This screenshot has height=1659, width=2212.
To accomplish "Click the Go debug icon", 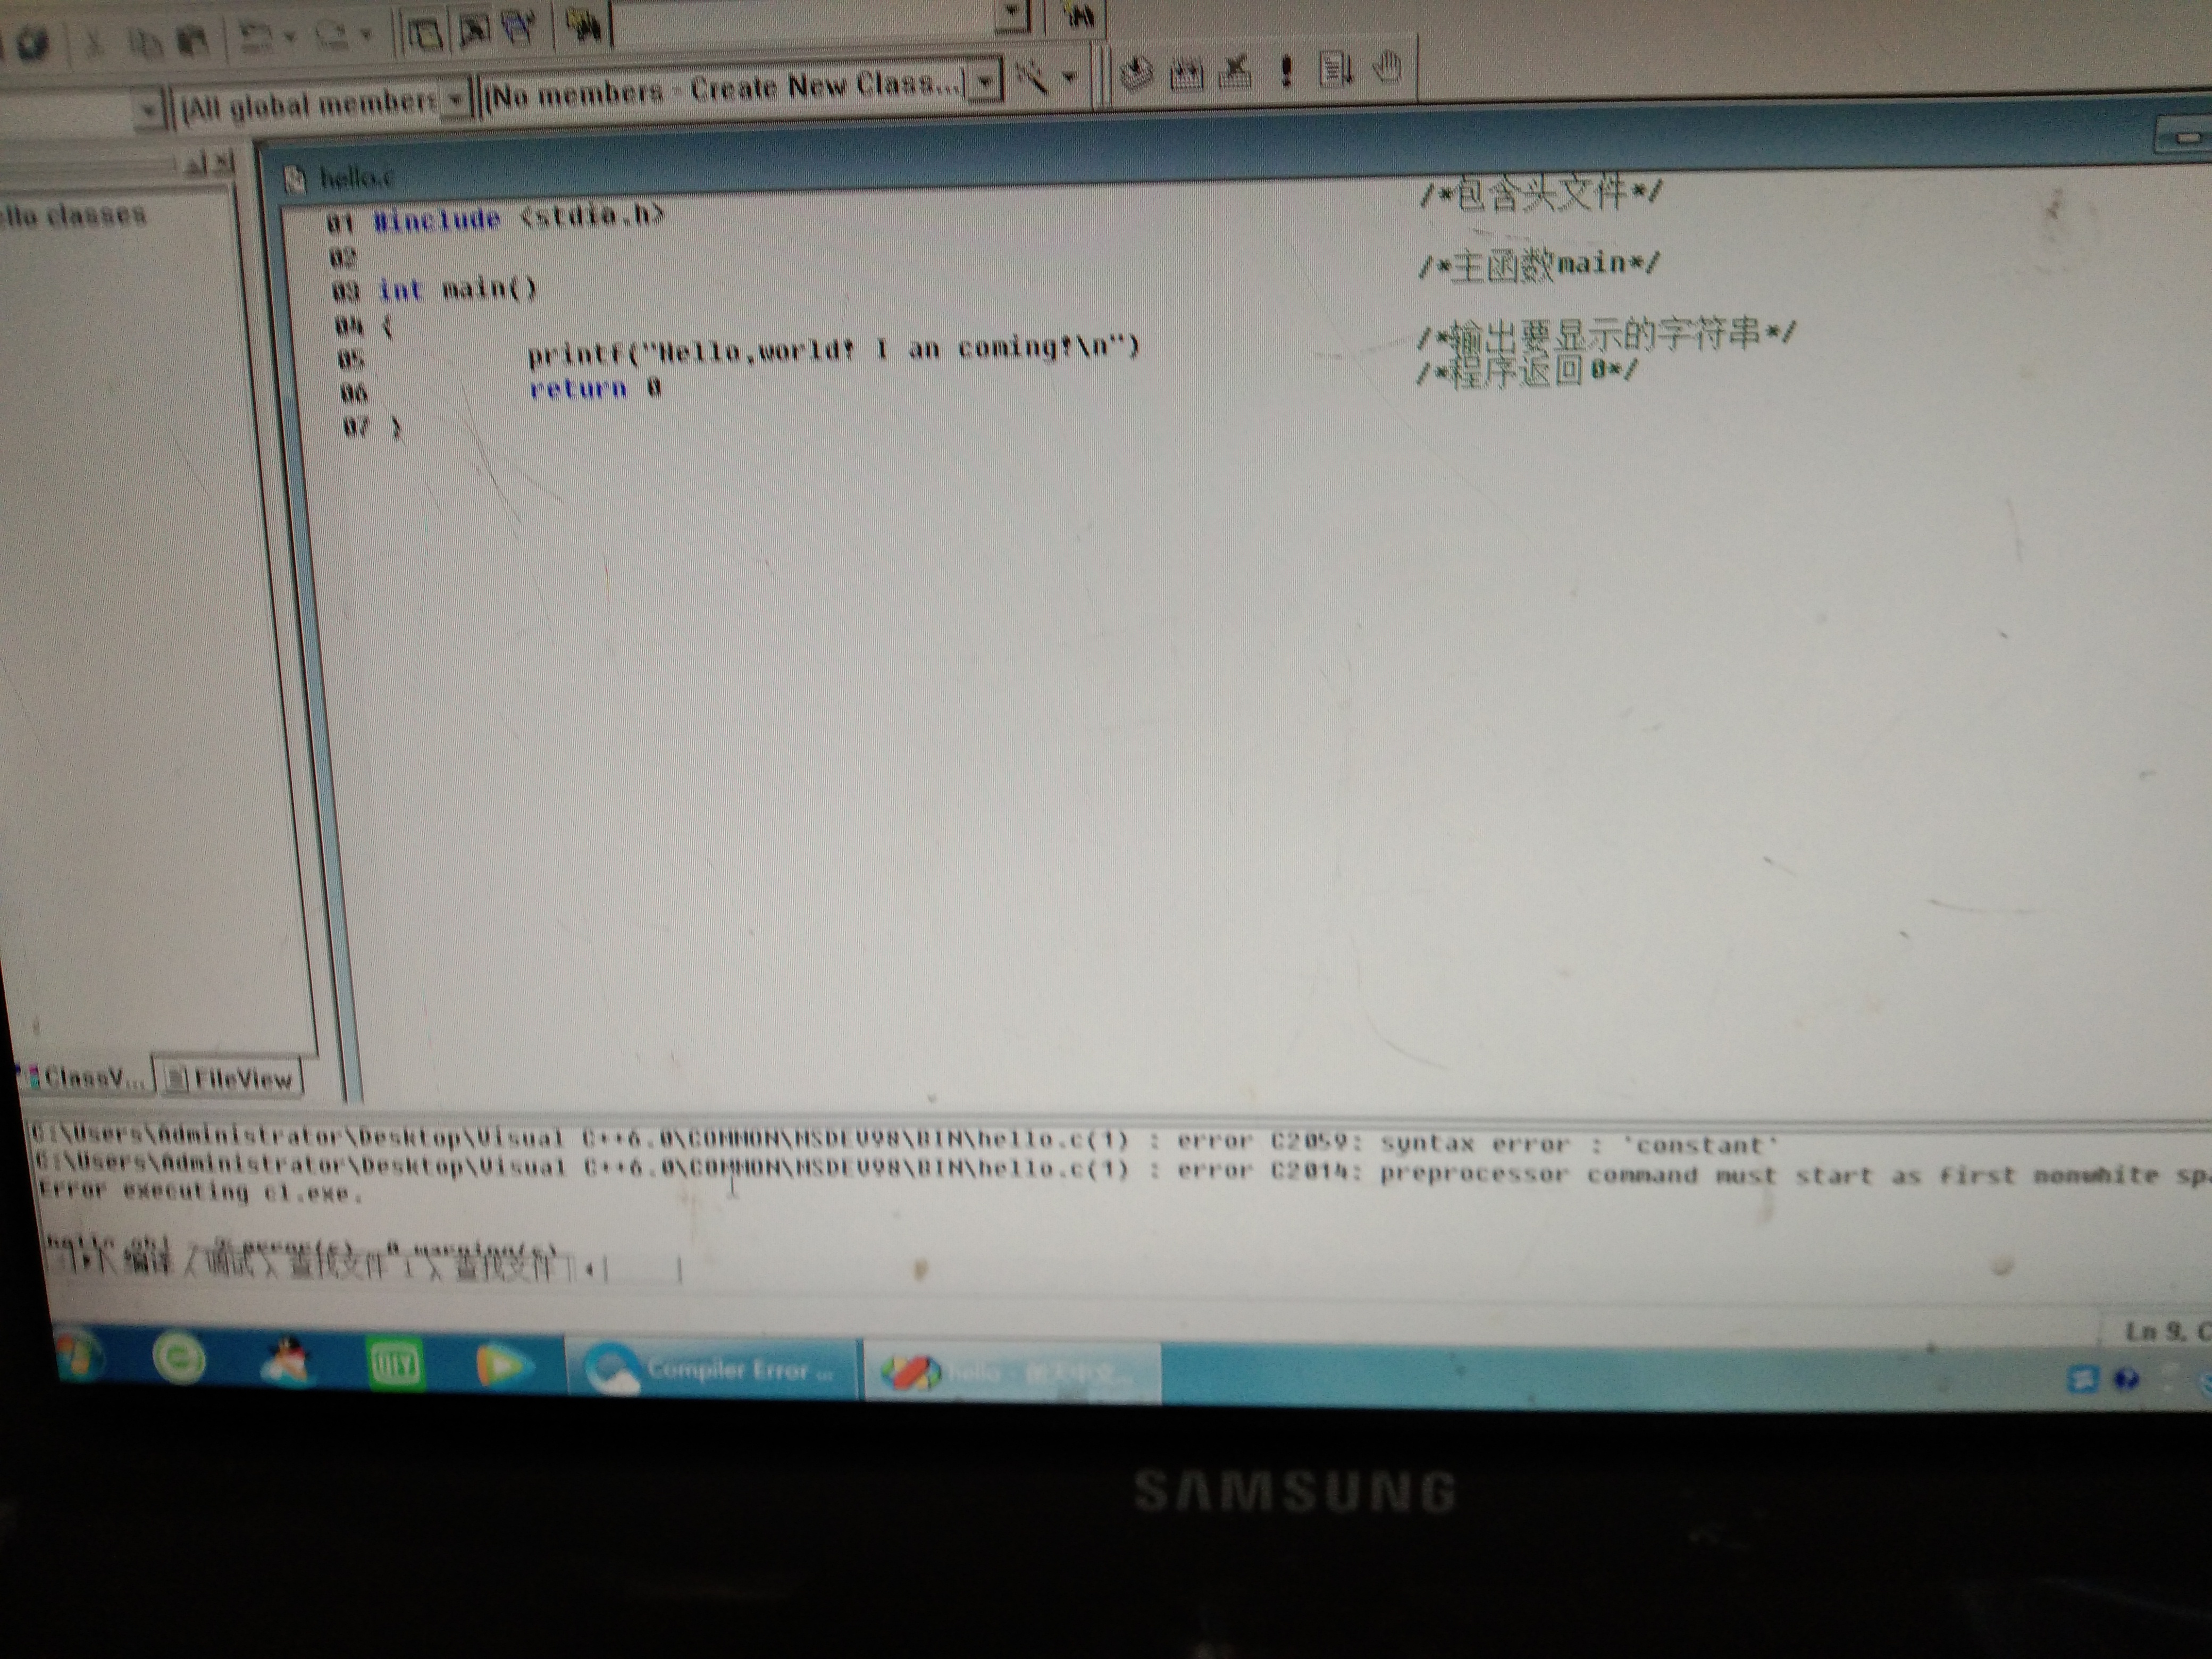I will click(1335, 69).
